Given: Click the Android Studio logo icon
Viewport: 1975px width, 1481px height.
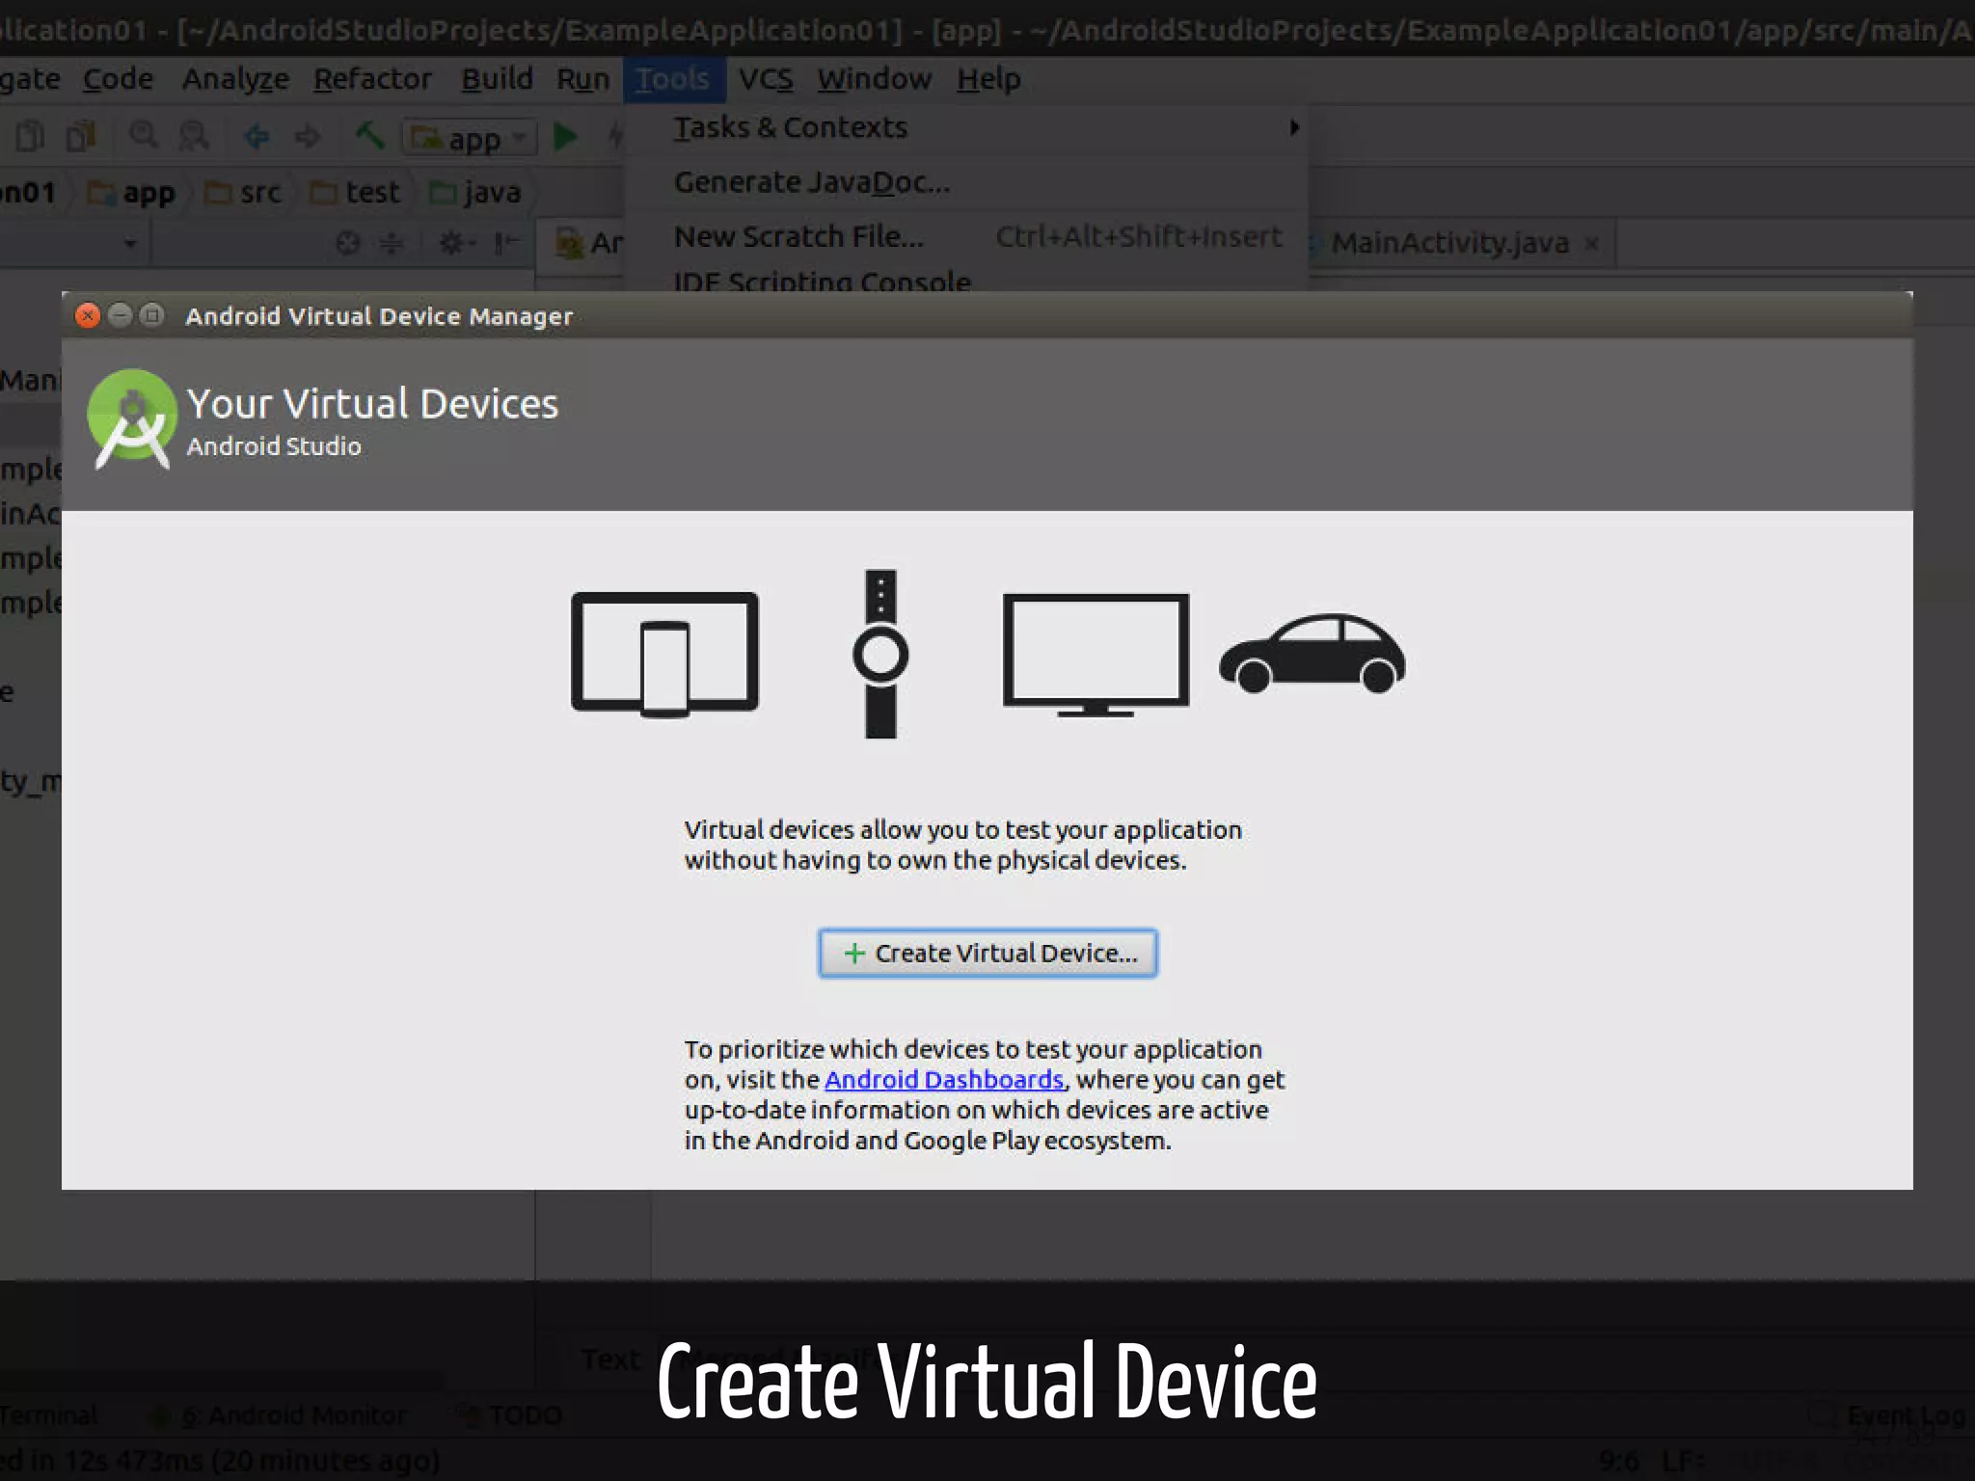Looking at the screenshot, I should (131, 419).
